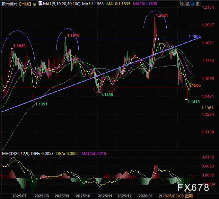Image resolution: width=219 pixels, height=199 pixels.
Task: Click the 1.1918 high price label
Action: [73, 35]
